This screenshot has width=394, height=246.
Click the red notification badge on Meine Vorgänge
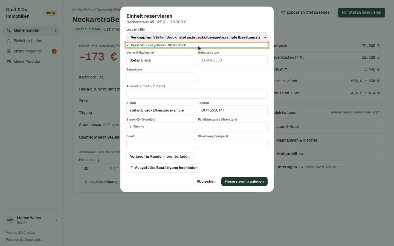(x=54, y=51)
